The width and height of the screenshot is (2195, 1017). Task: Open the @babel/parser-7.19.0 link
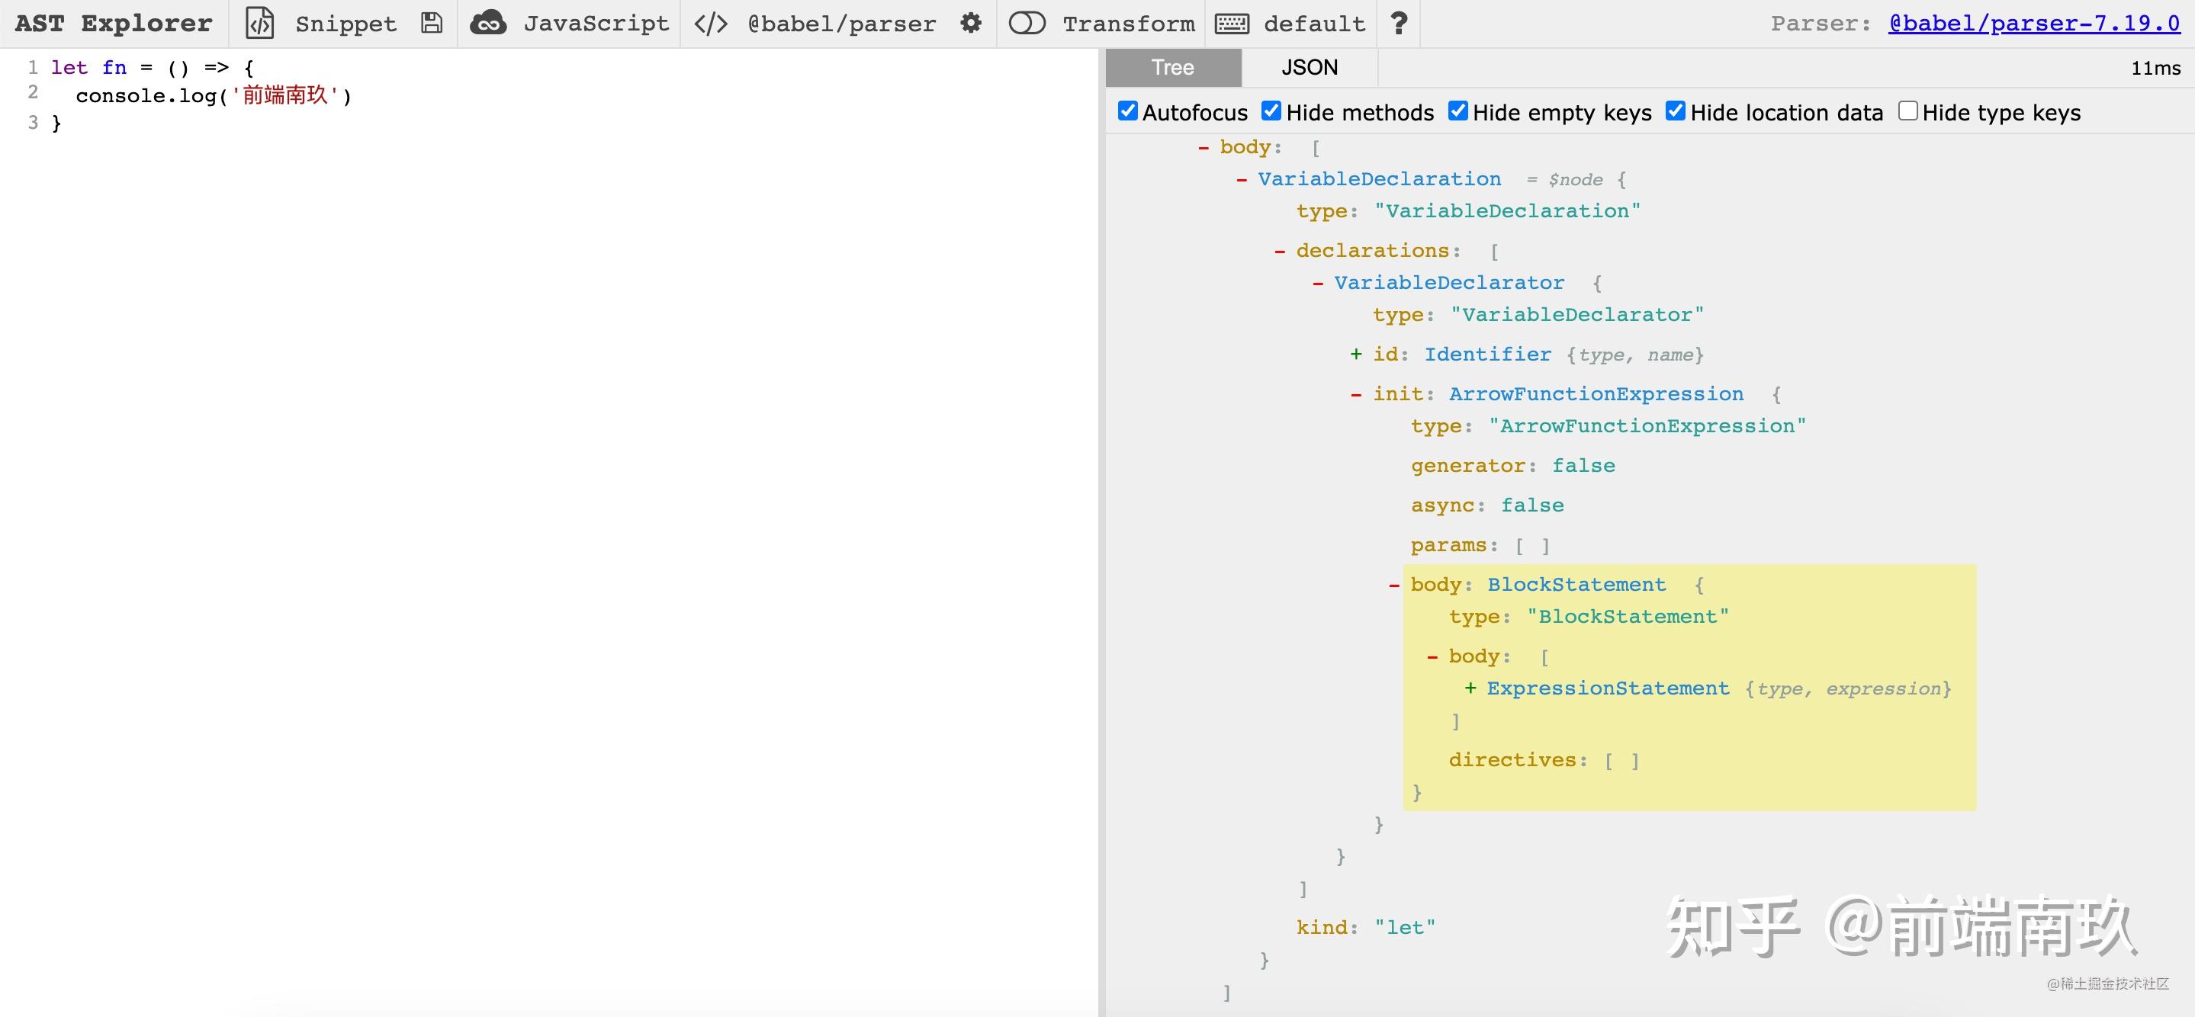(2033, 23)
